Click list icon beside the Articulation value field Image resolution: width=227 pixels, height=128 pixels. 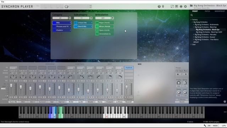[113, 18]
